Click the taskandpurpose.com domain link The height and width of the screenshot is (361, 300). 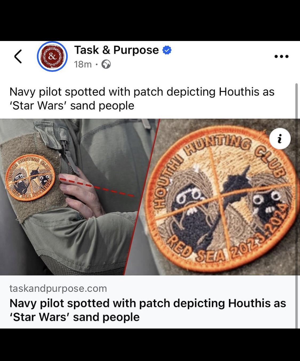58,288
